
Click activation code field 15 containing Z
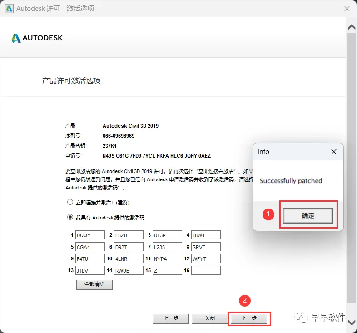click(167, 271)
